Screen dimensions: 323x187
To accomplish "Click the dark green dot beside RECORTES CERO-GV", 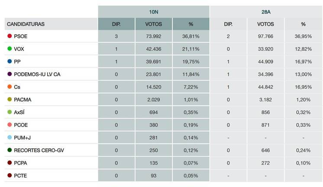I will 10,150.
